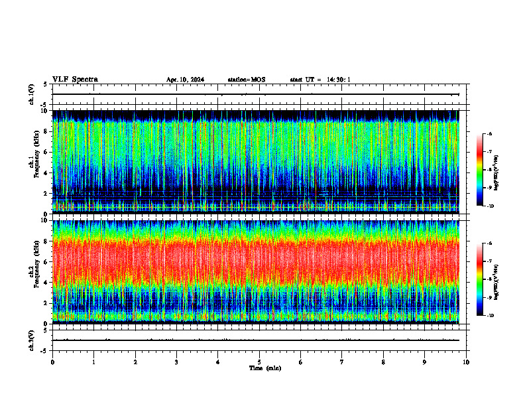Click the "8" kHz tick on ch.1 spectrogram axis
Screen dimensions: 525x406
point(46,131)
